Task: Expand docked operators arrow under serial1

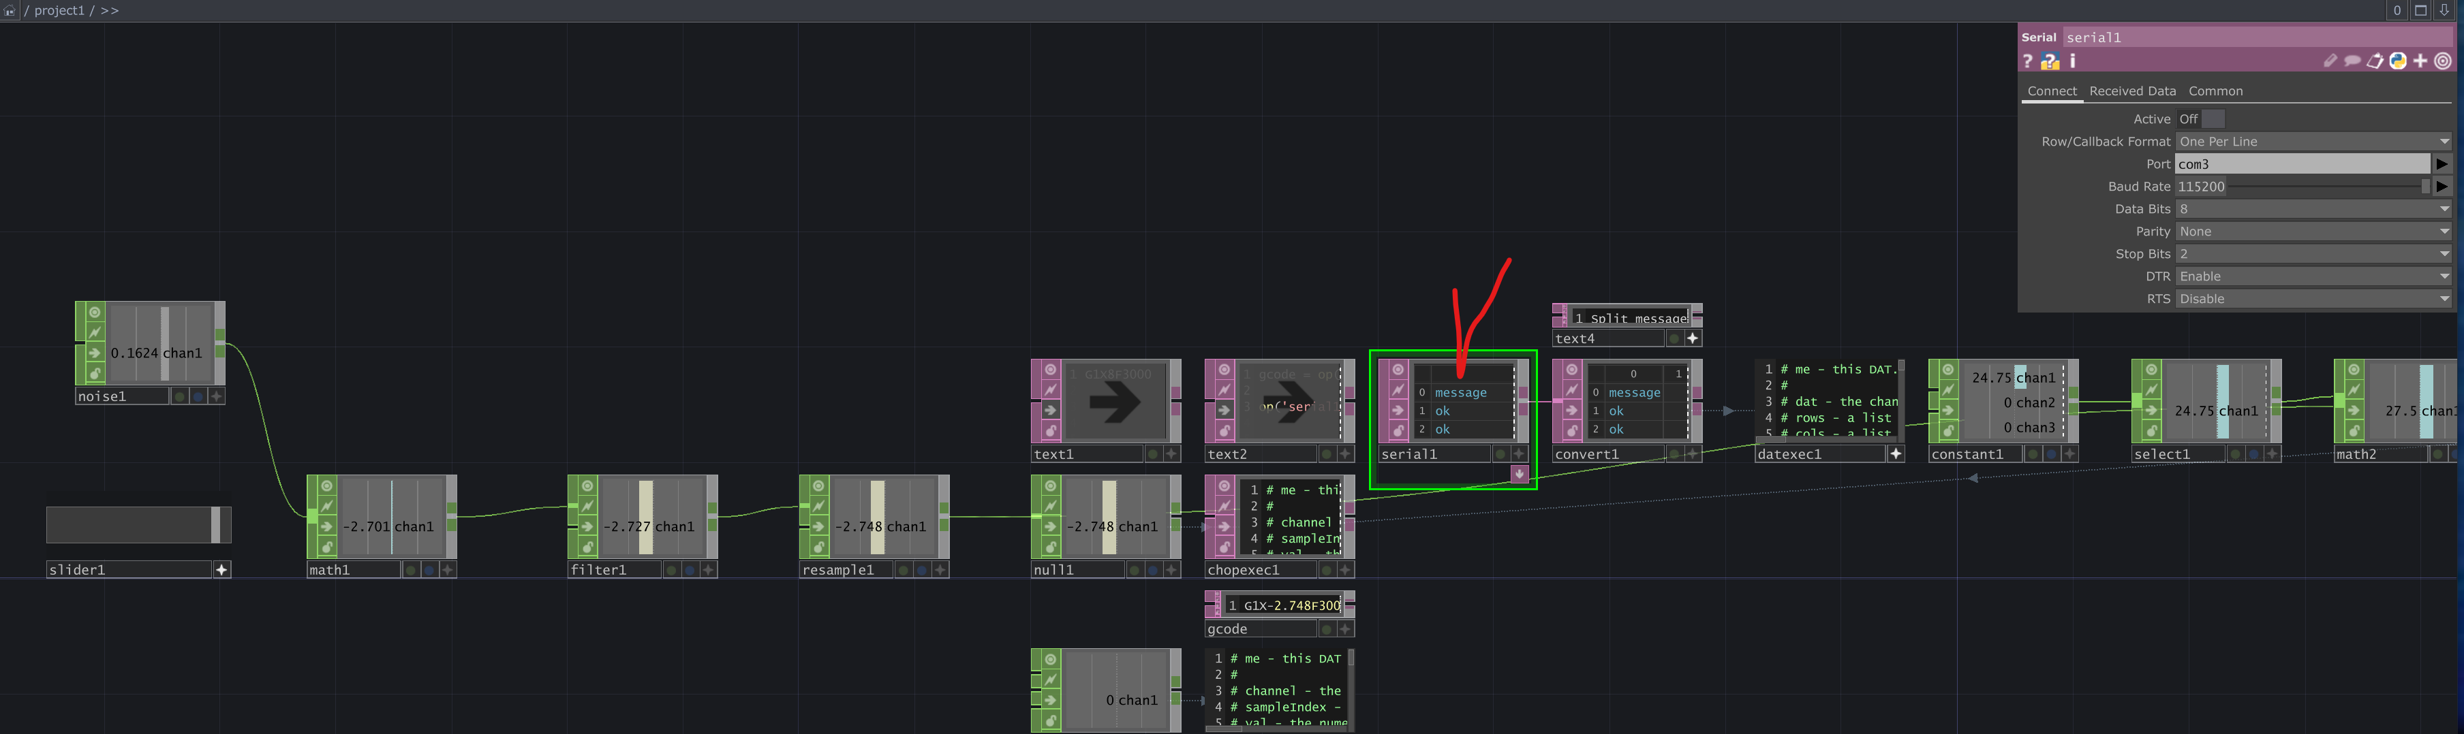Action: click(1519, 474)
